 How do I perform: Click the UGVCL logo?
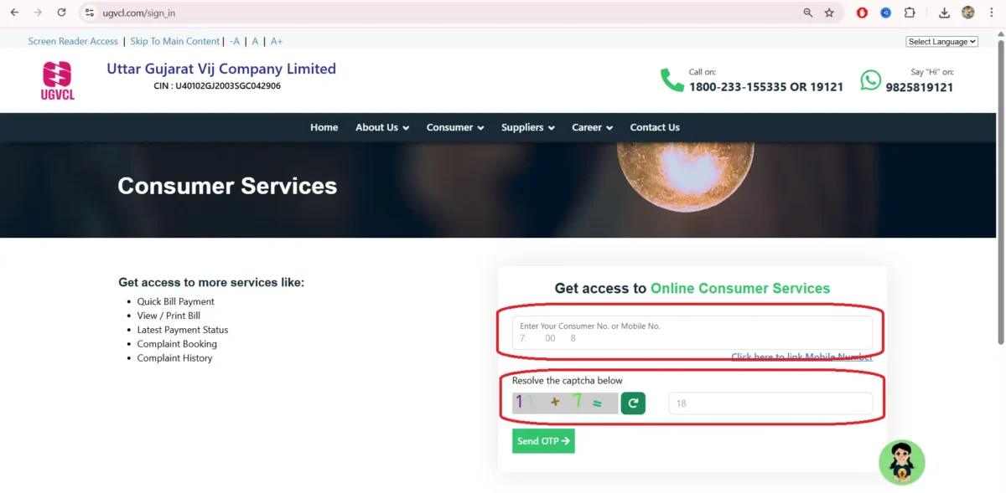(57, 80)
